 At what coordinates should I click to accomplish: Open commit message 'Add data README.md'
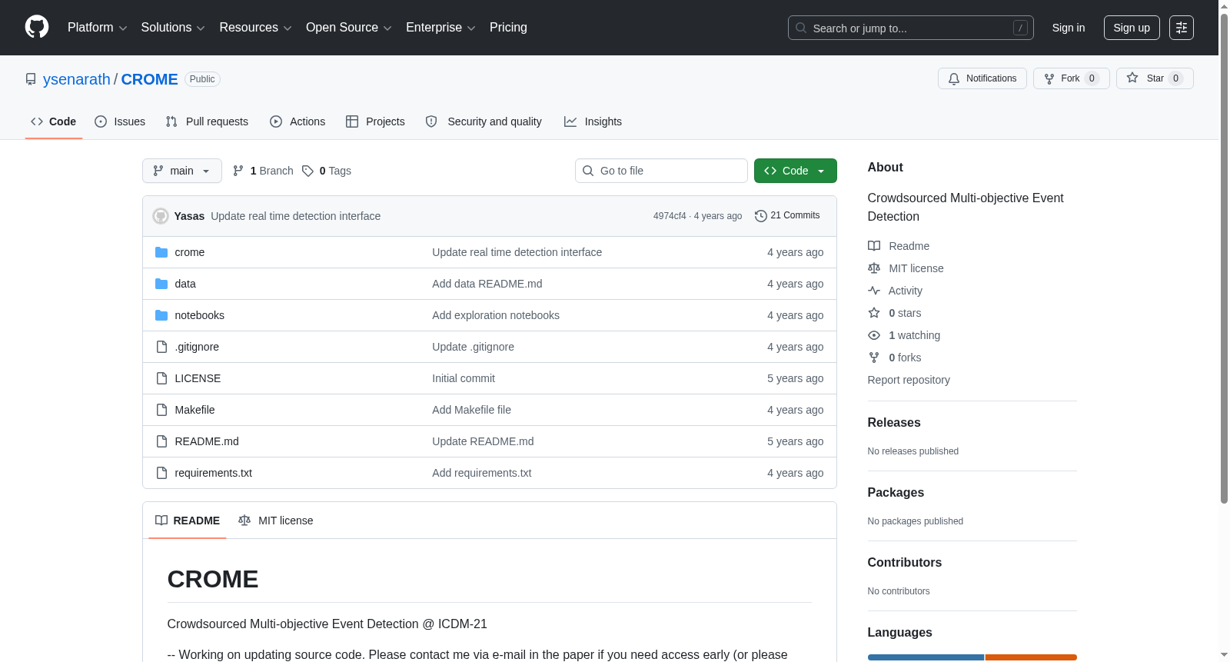487,284
